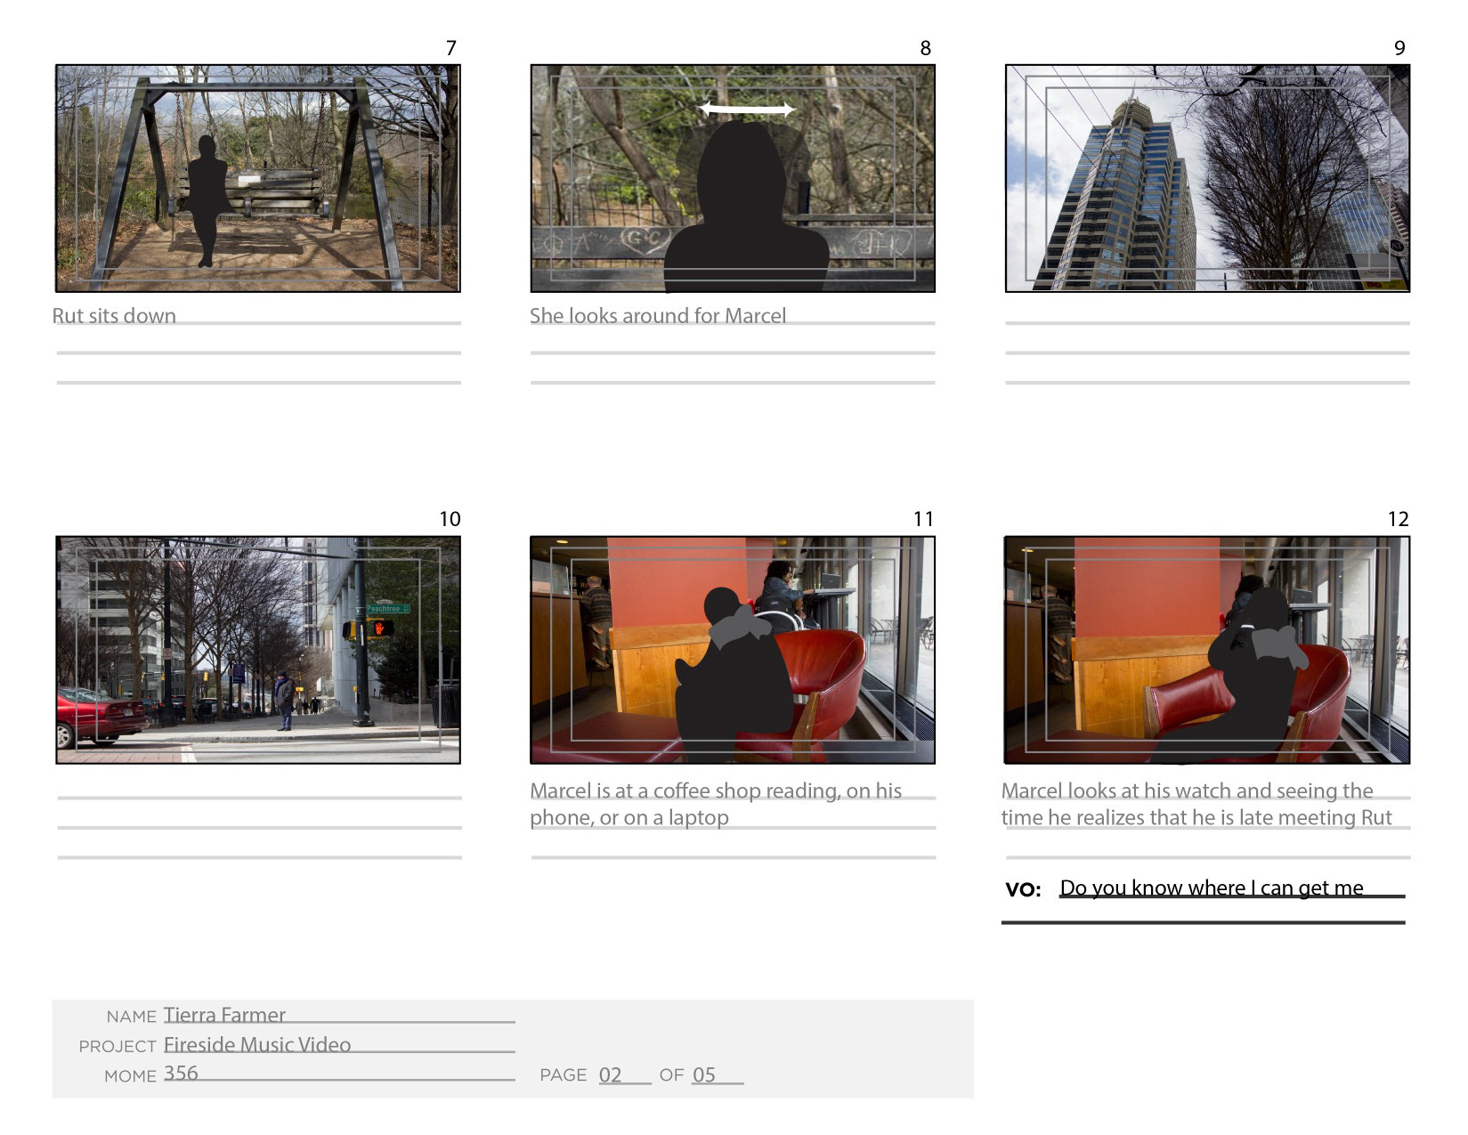Click caption line "phone, or on a laptop"
The width and height of the screenshot is (1468, 1135).
[x=629, y=817]
